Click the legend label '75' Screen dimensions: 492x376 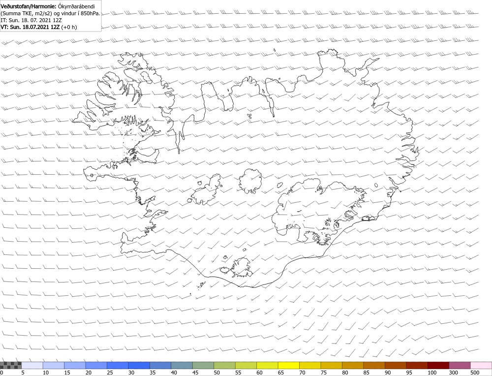[324, 373]
